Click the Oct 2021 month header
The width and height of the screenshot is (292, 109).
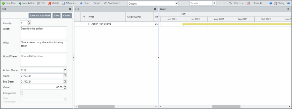pos(266,19)
